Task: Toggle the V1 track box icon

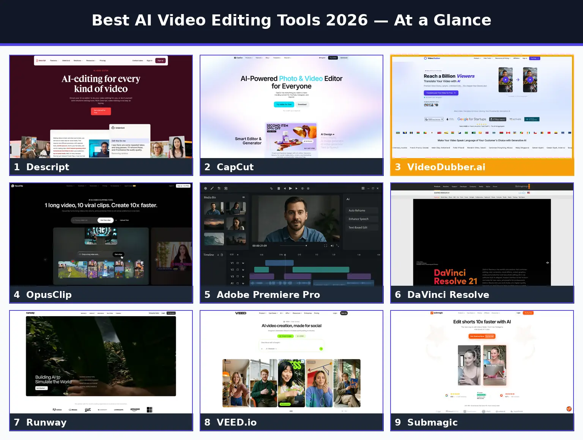Action: pyautogui.click(x=238, y=263)
